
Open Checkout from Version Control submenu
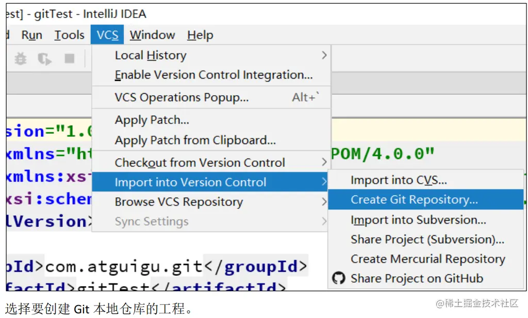(211, 163)
